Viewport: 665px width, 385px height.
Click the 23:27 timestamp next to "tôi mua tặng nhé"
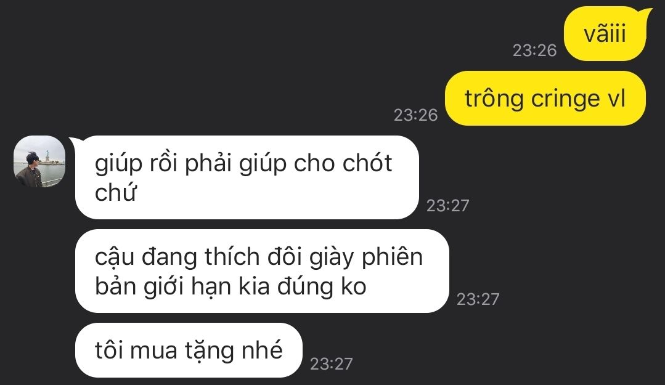click(x=331, y=364)
